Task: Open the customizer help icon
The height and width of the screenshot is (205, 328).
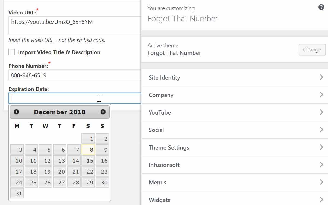Action: (x=321, y=7)
